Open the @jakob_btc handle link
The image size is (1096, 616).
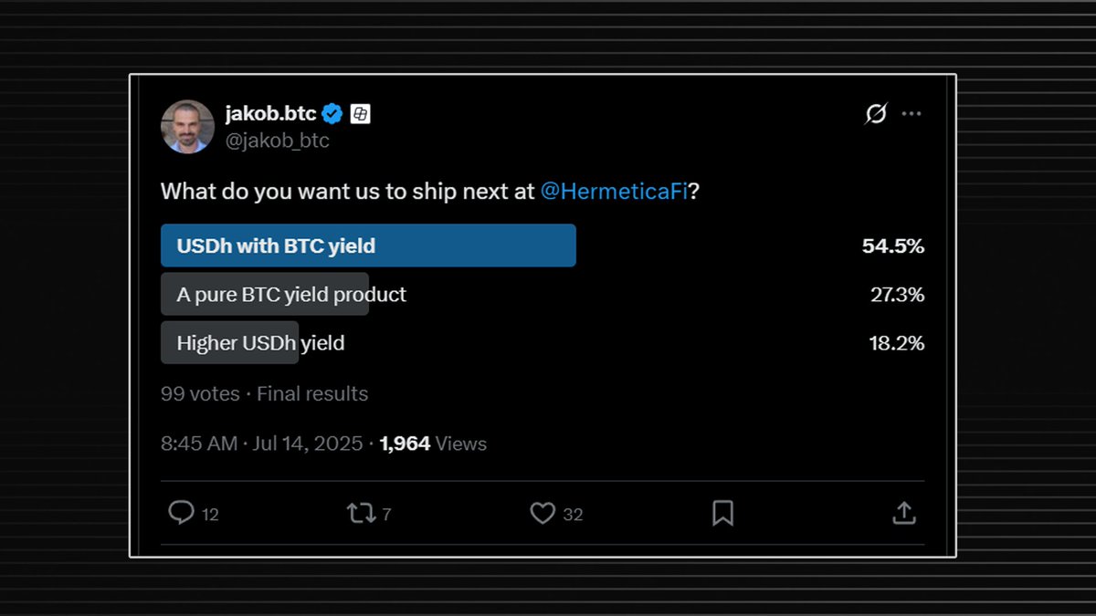coord(278,141)
